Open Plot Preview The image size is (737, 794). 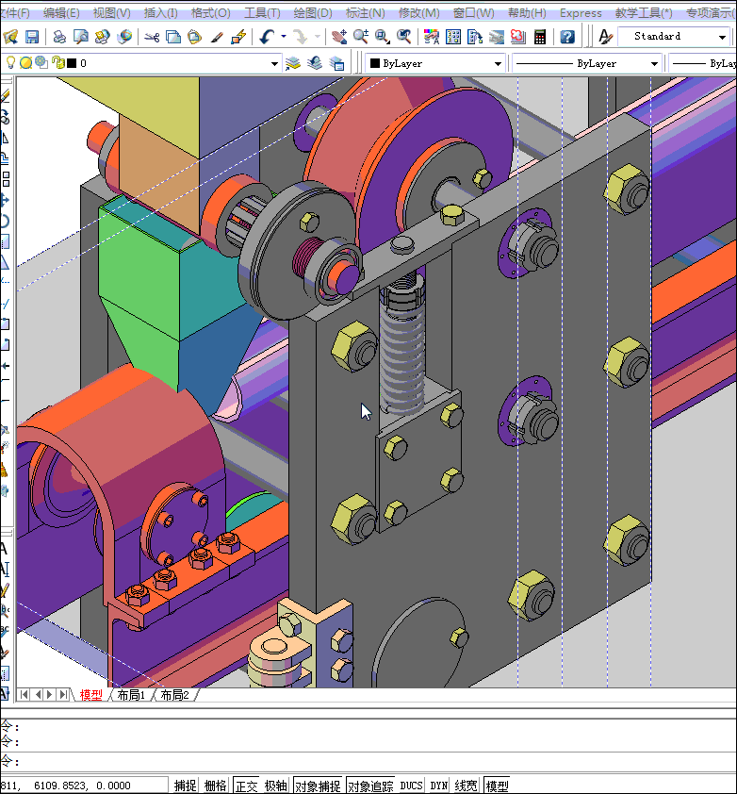tap(81, 37)
